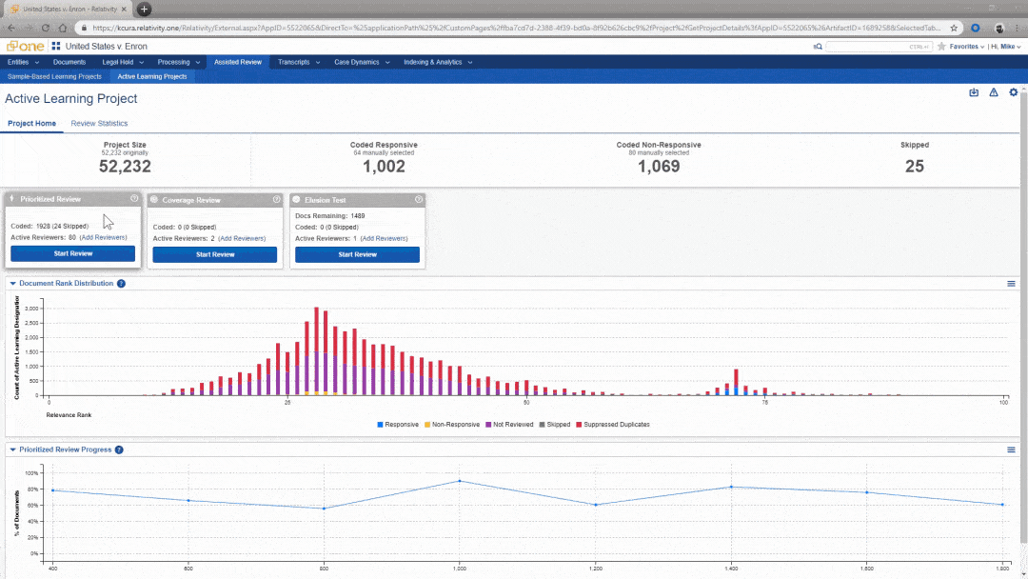Click the Favorites star icon in the toolbar

pyautogui.click(x=942, y=46)
